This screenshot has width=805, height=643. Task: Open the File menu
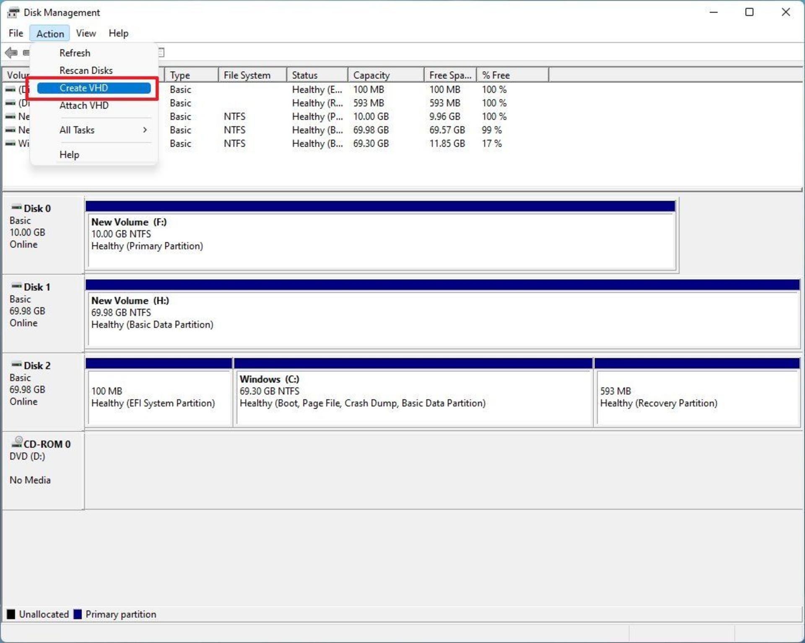tap(16, 33)
